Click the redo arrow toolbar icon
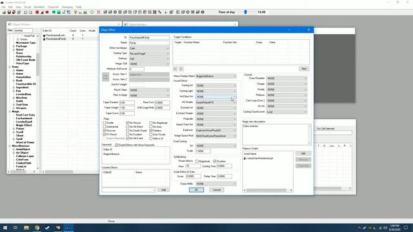The width and height of the screenshot is (413, 232). [30, 12]
